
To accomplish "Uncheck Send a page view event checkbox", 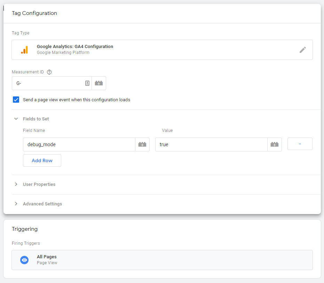I will click(16, 100).
